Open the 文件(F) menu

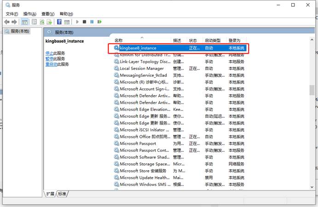click(x=12, y=14)
